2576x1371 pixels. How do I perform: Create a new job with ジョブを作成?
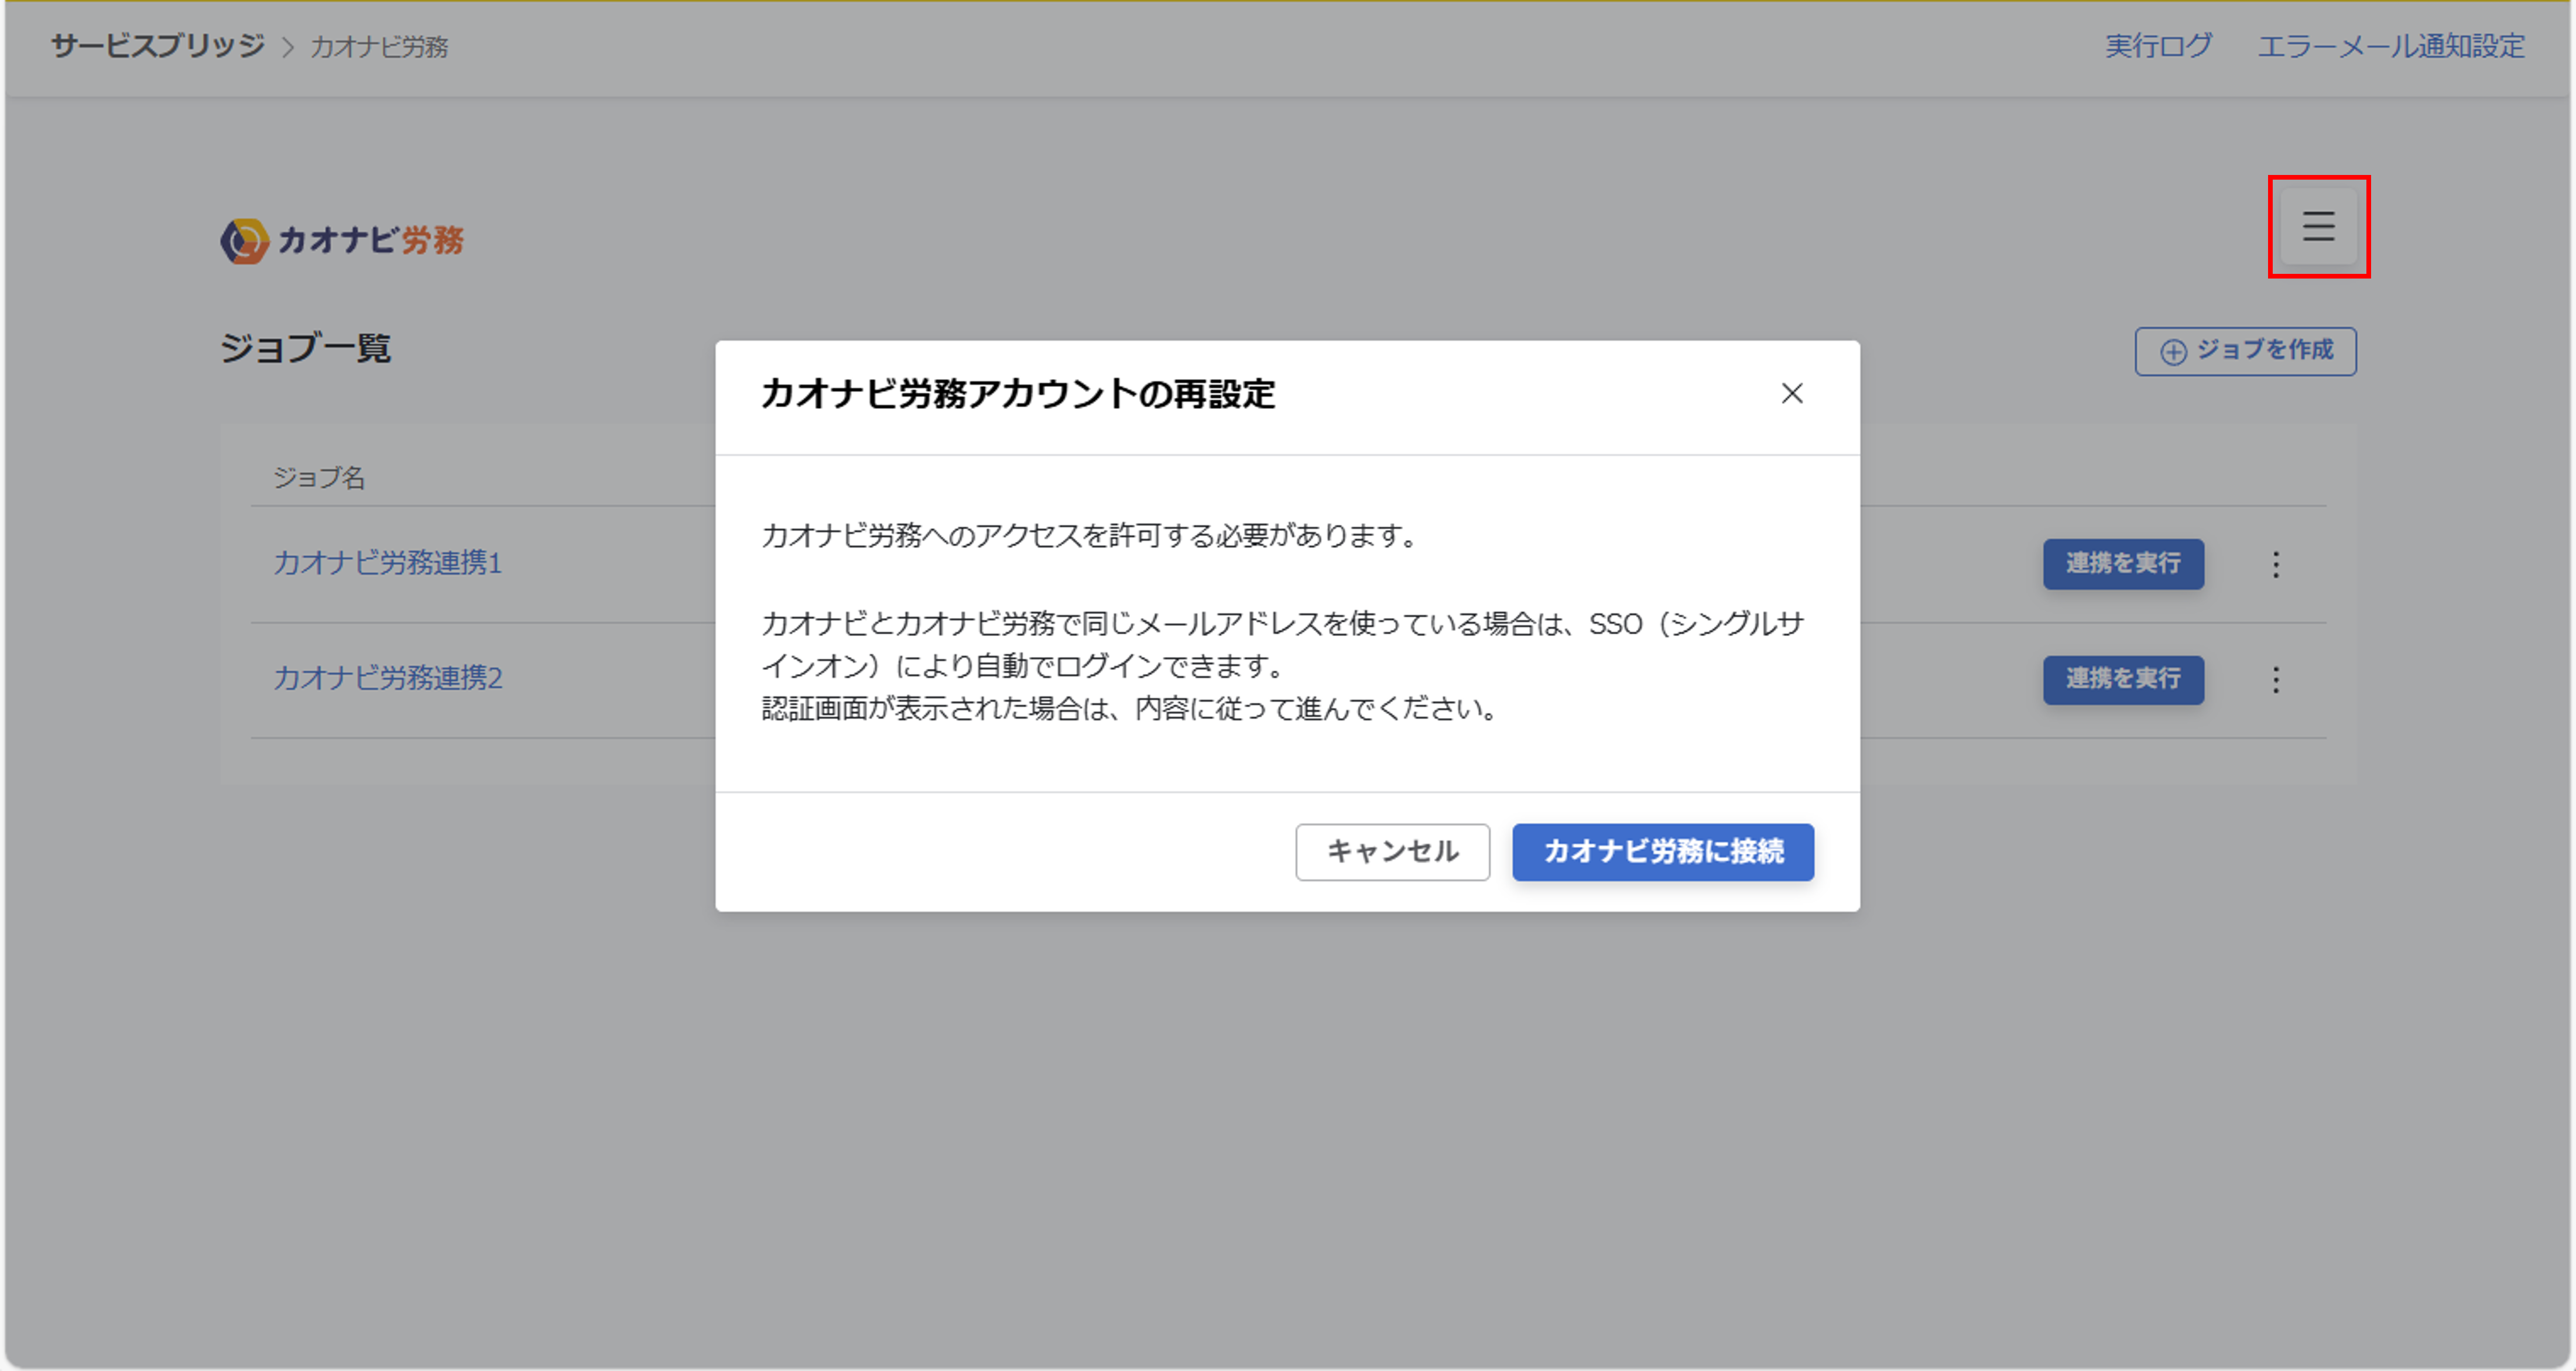click(x=2245, y=351)
